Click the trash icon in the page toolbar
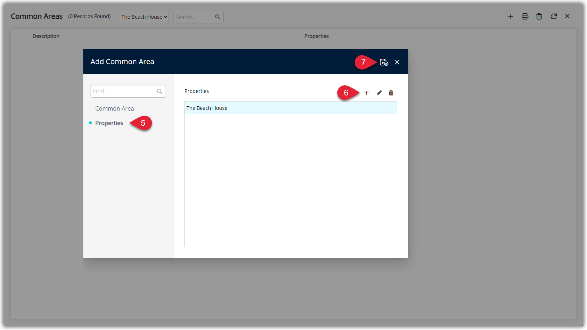 click(x=539, y=16)
